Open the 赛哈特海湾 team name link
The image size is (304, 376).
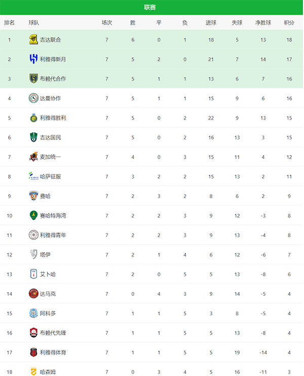[53, 216]
